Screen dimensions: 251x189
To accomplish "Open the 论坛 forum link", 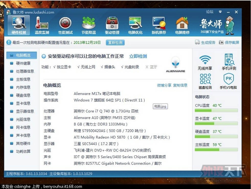I will [210, 12].
